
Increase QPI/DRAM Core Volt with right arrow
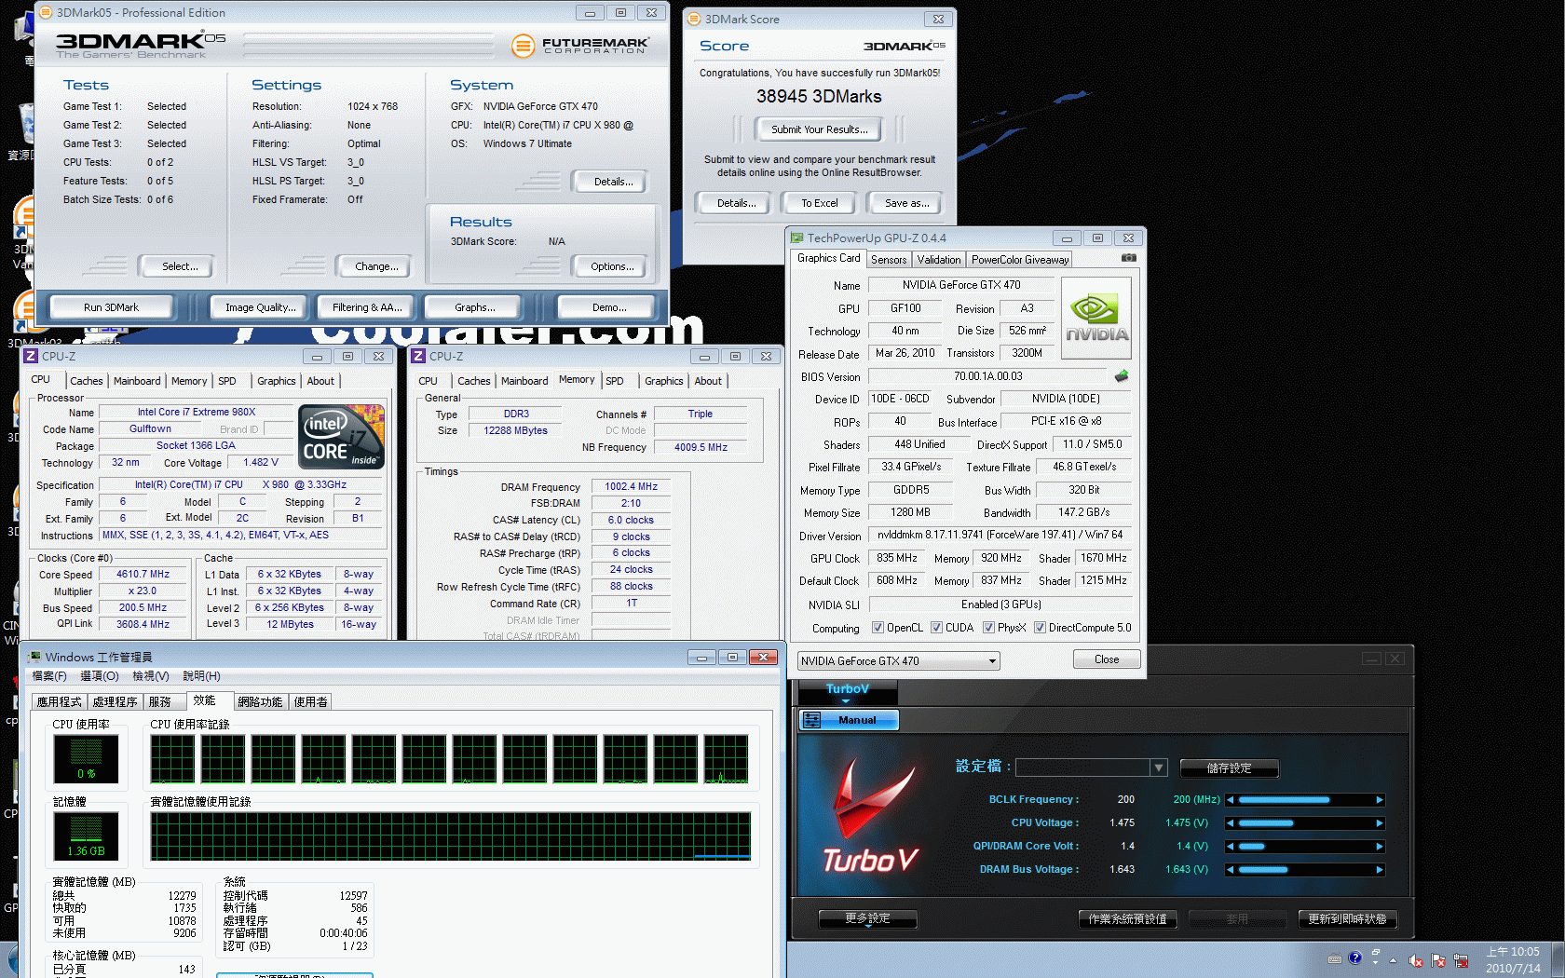click(x=1380, y=847)
